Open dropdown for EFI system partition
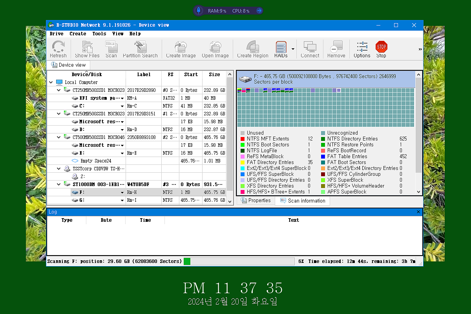 [122, 99]
